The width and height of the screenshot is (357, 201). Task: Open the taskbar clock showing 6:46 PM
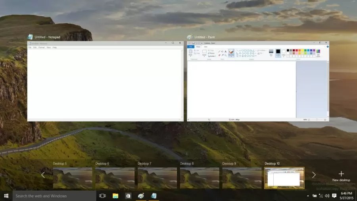coord(347,196)
